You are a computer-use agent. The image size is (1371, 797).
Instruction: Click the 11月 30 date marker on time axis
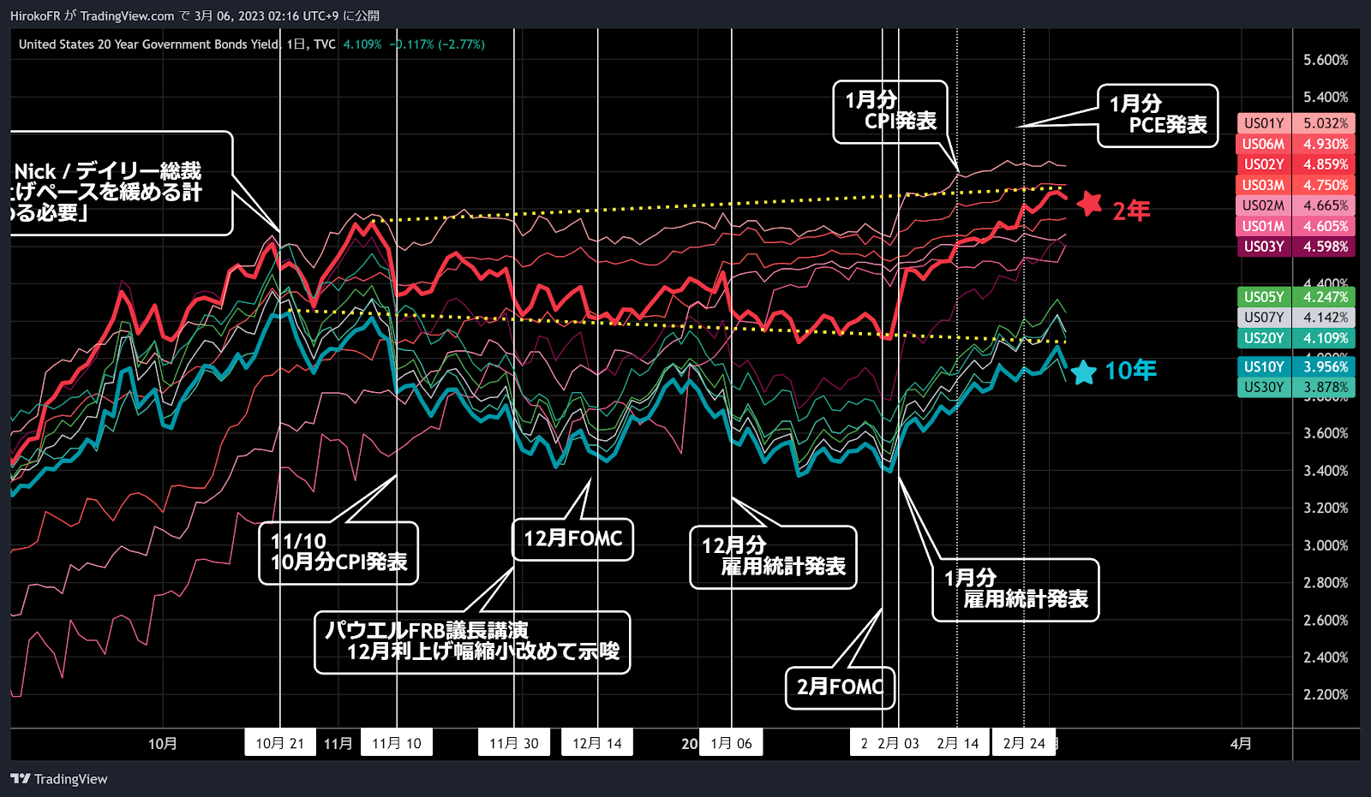tap(514, 743)
